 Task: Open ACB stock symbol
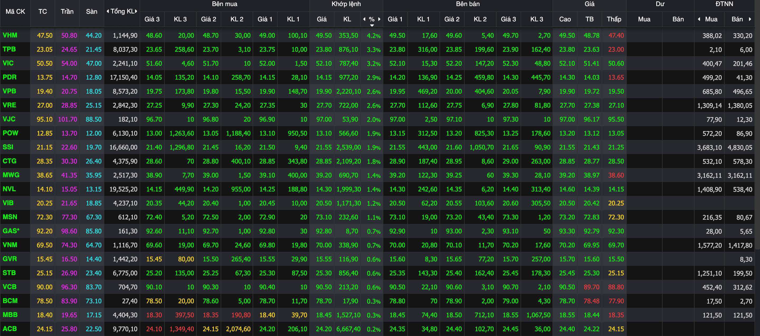(10, 329)
